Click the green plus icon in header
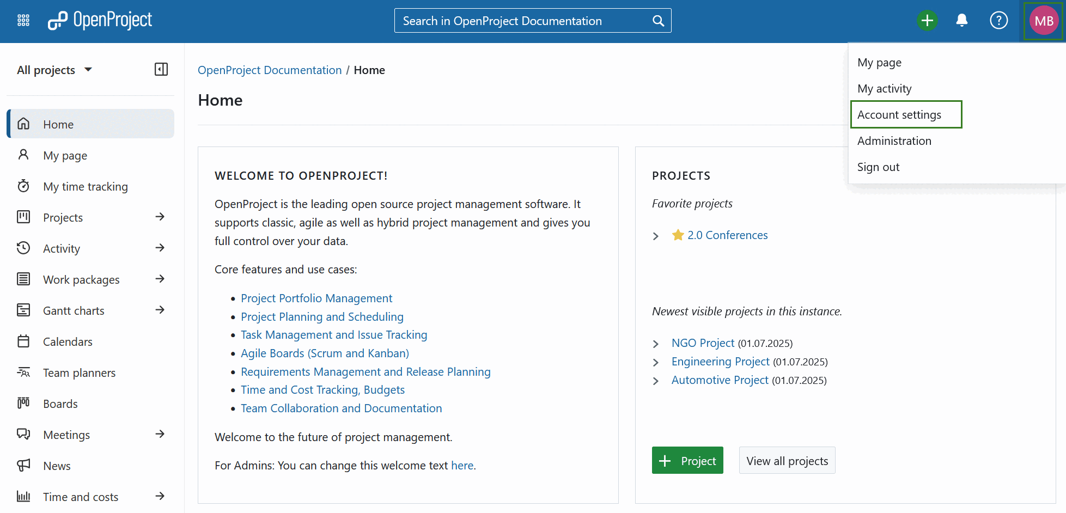The width and height of the screenshot is (1066, 513). coord(928,20)
